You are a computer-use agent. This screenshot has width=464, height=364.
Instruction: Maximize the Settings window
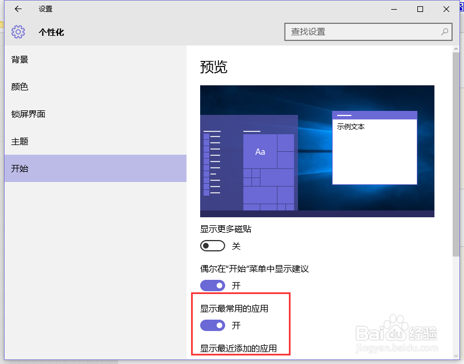click(420, 9)
